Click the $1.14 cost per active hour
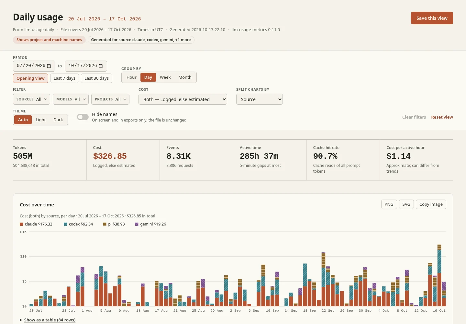 click(398, 156)
